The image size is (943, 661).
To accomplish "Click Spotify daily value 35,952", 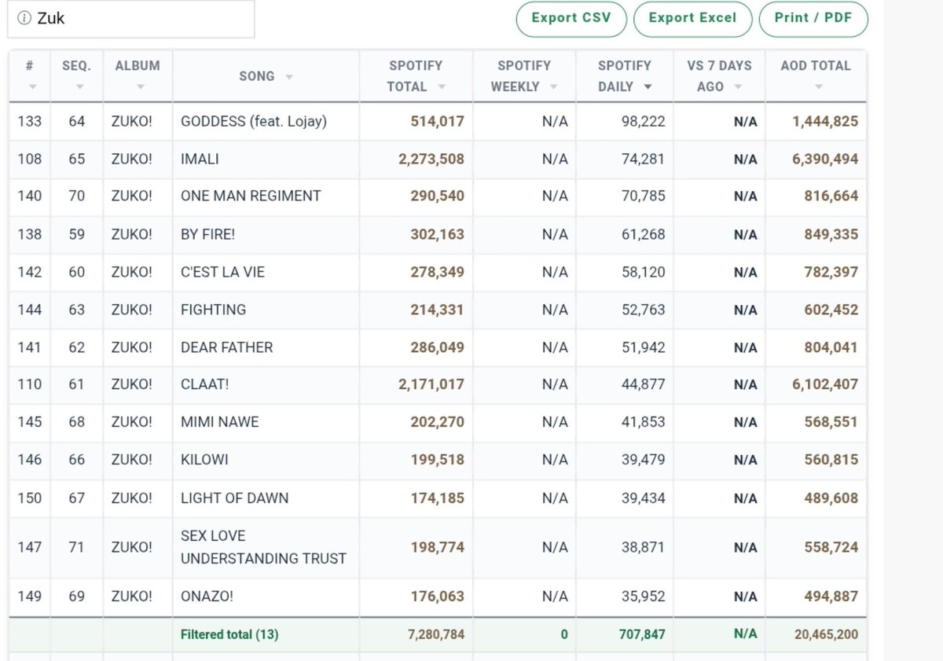I will point(643,597).
